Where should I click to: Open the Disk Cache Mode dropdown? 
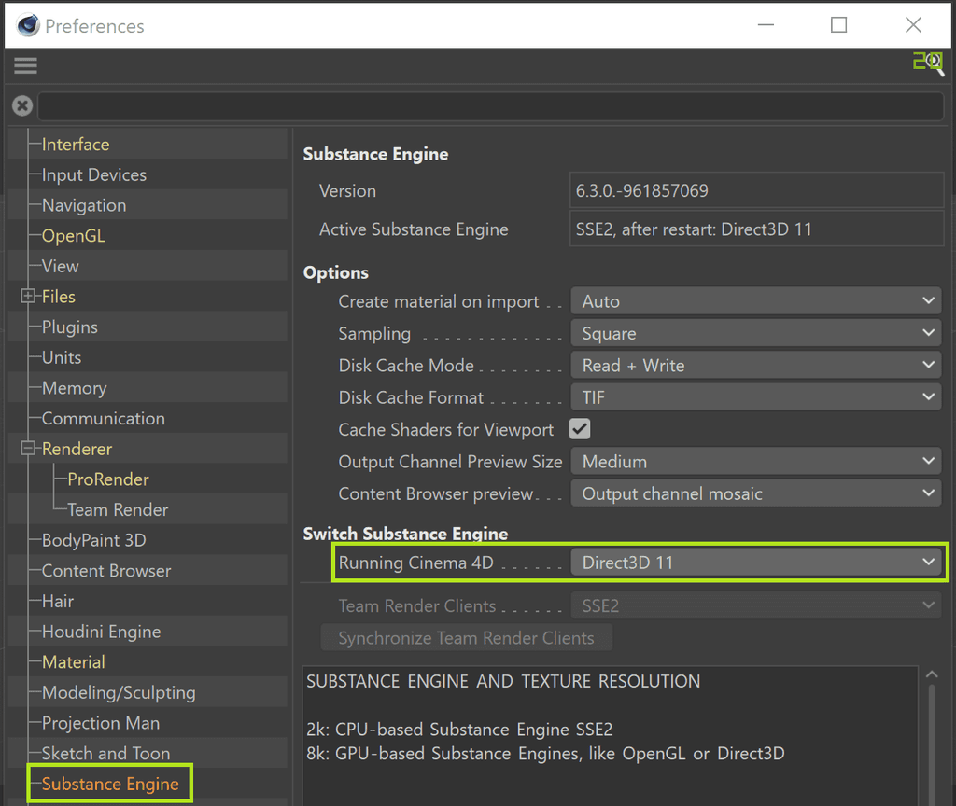coord(755,365)
